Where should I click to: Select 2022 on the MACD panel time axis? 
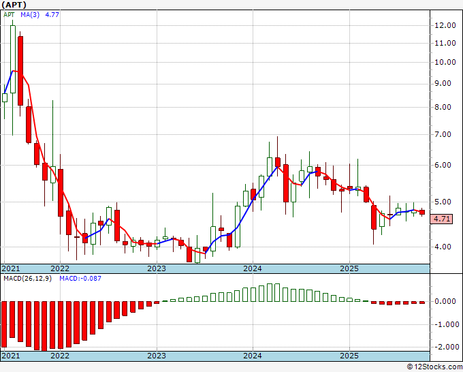click(x=60, y=356)
